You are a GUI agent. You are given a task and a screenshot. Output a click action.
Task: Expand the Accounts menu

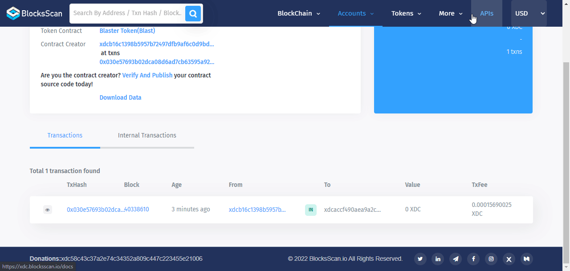tap(356, 13)
